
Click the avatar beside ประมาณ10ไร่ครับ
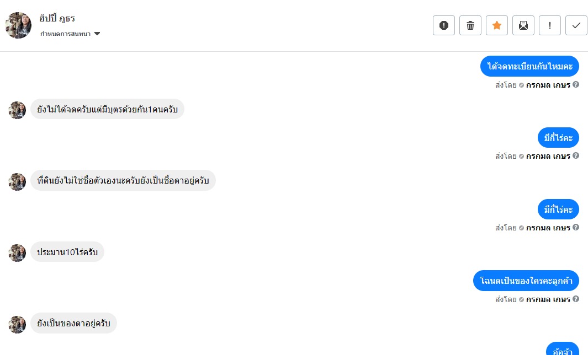coord(18,253)
